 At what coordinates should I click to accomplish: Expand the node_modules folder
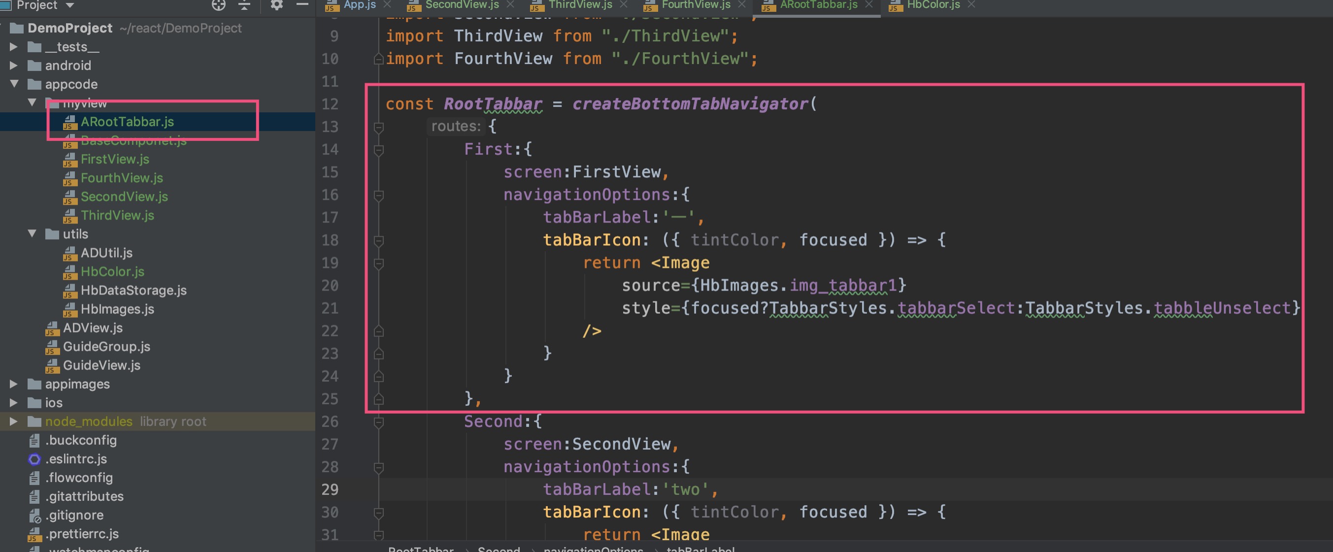tap(14, 421)
